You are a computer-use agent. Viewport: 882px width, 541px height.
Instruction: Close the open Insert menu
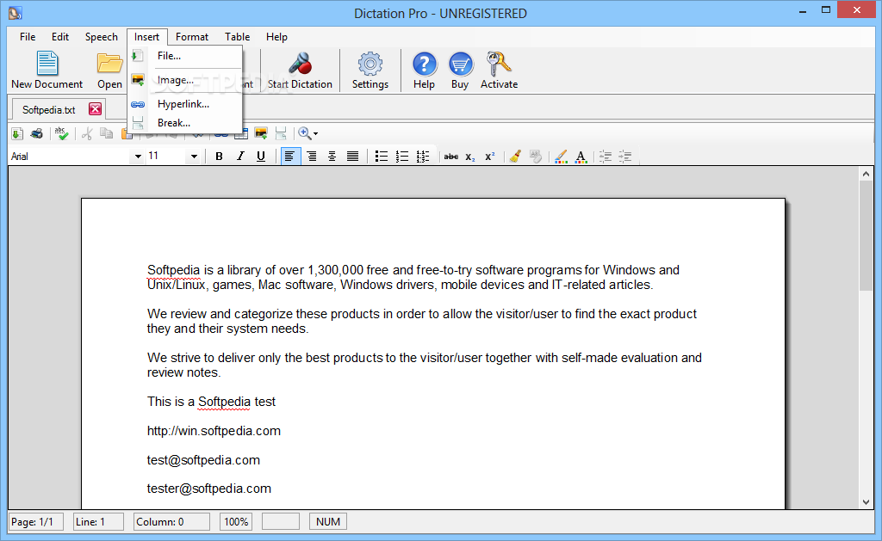pos(146,37)
